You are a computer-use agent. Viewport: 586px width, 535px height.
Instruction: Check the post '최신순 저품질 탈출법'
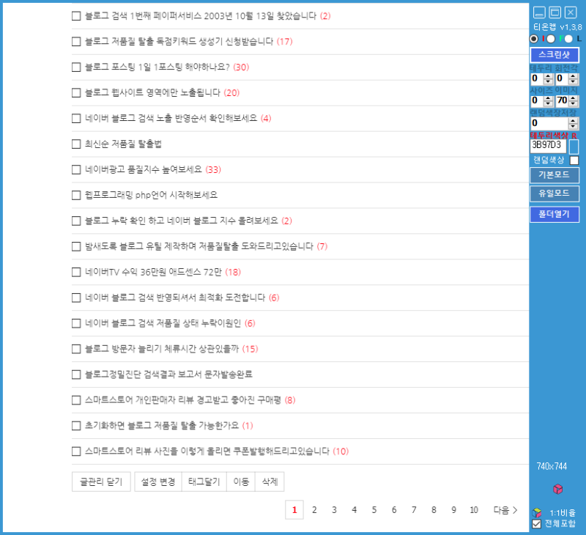(x=76, y=144)
